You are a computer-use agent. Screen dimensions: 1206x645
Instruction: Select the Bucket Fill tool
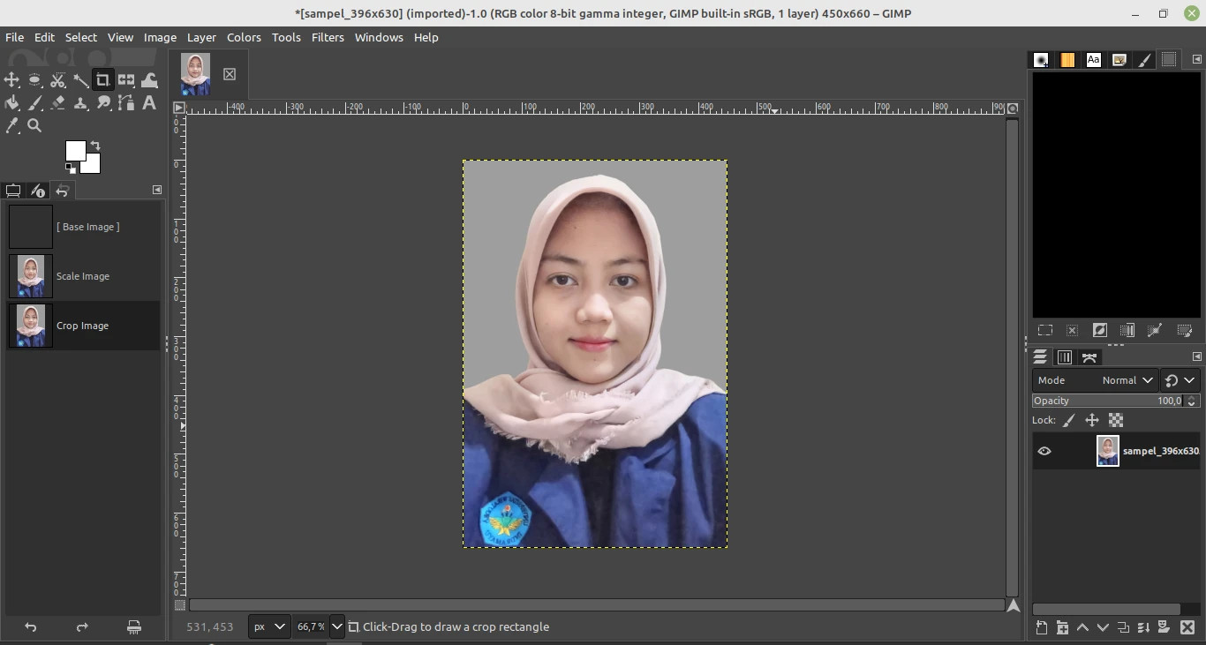pos(11,103)
